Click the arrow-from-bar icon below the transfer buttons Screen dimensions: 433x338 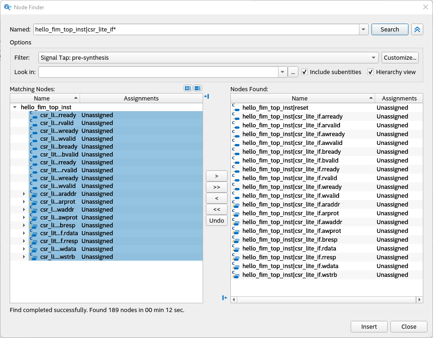coord(225,298)
